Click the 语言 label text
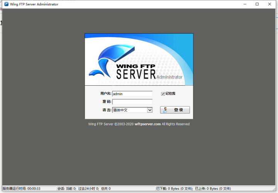The height and width of the screenshot is (193, 278). click(107, 110)
